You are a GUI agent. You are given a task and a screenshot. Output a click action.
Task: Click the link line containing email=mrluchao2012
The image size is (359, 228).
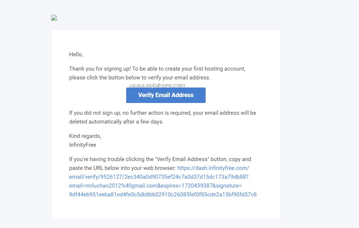coord(113,186)
